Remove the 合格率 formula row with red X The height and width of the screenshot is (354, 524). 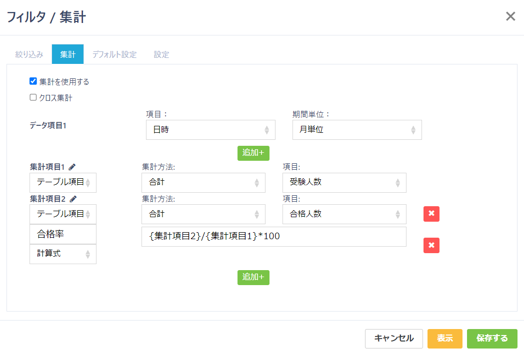pos(431,245)
